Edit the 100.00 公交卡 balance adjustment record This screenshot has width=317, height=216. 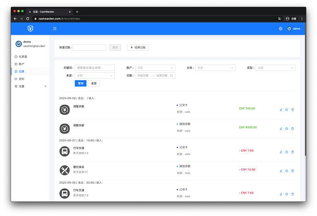pyautogui.click(x=281, y=110)
